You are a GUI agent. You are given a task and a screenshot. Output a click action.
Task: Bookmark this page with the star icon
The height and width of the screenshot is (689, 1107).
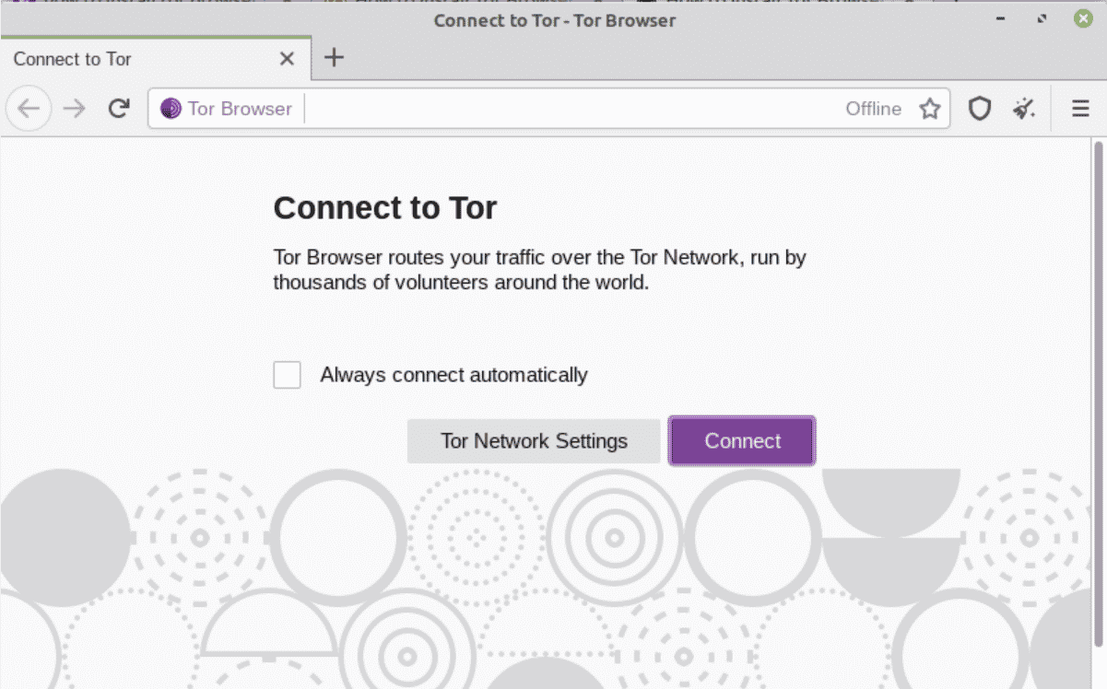pyautogui.click(x=930, y=109)
